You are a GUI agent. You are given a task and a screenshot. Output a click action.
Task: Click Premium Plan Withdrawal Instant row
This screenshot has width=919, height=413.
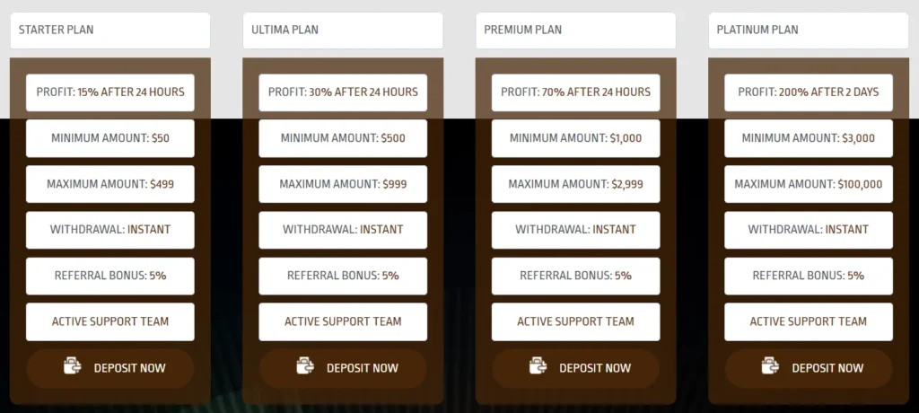point(575,230)
